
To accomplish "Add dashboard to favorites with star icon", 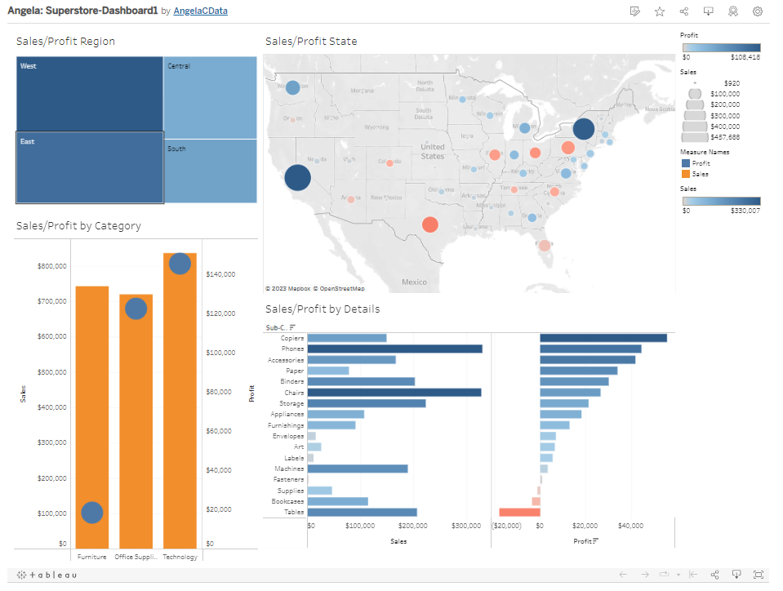I will pos(660,11).
